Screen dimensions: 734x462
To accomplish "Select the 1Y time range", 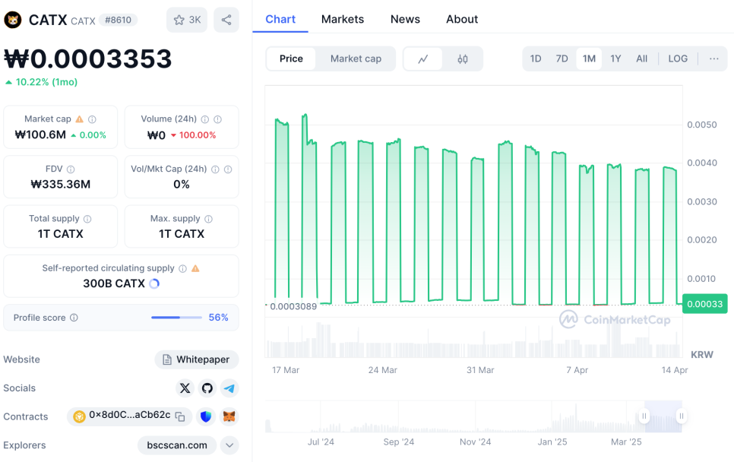I will click(615, 59).
